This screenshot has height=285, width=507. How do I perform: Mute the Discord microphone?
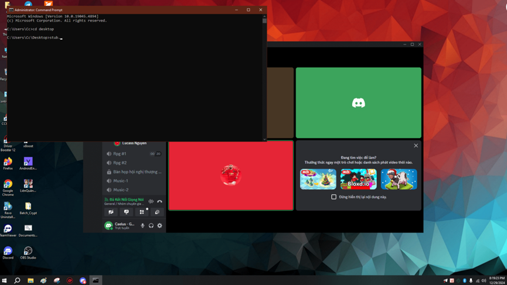pos(142,225)
